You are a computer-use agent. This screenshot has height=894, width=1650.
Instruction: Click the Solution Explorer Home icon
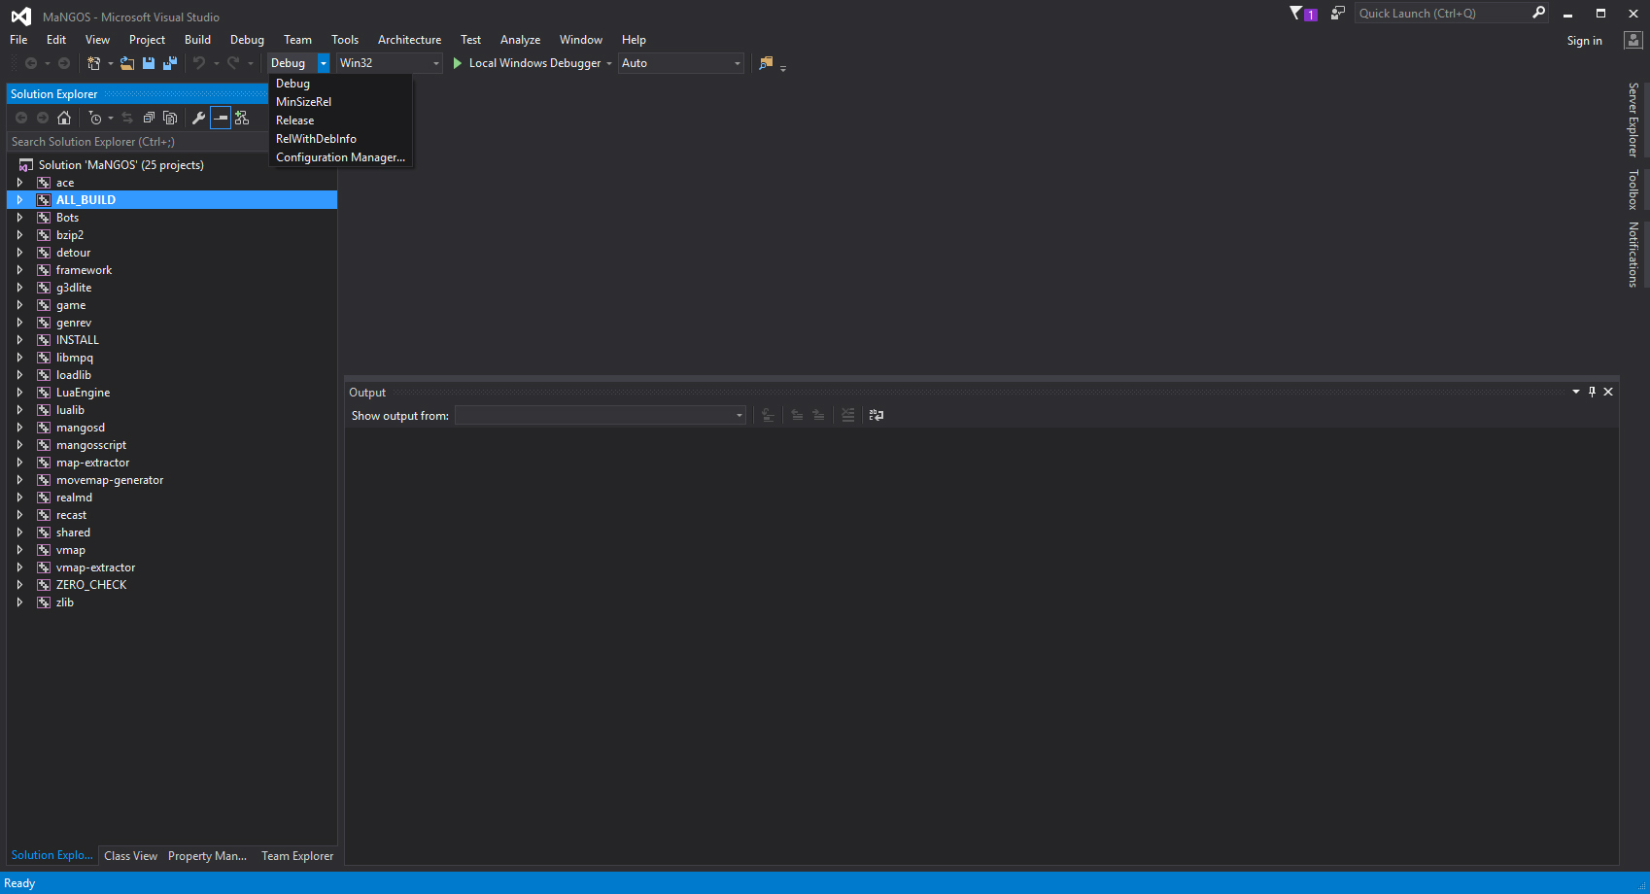click(64, 118)
